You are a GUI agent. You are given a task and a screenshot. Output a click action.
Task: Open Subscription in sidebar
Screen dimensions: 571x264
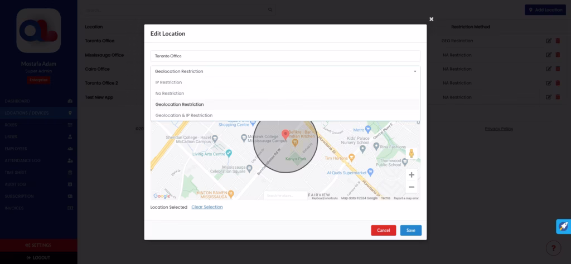pyautogui.click(x=38, y=196)
